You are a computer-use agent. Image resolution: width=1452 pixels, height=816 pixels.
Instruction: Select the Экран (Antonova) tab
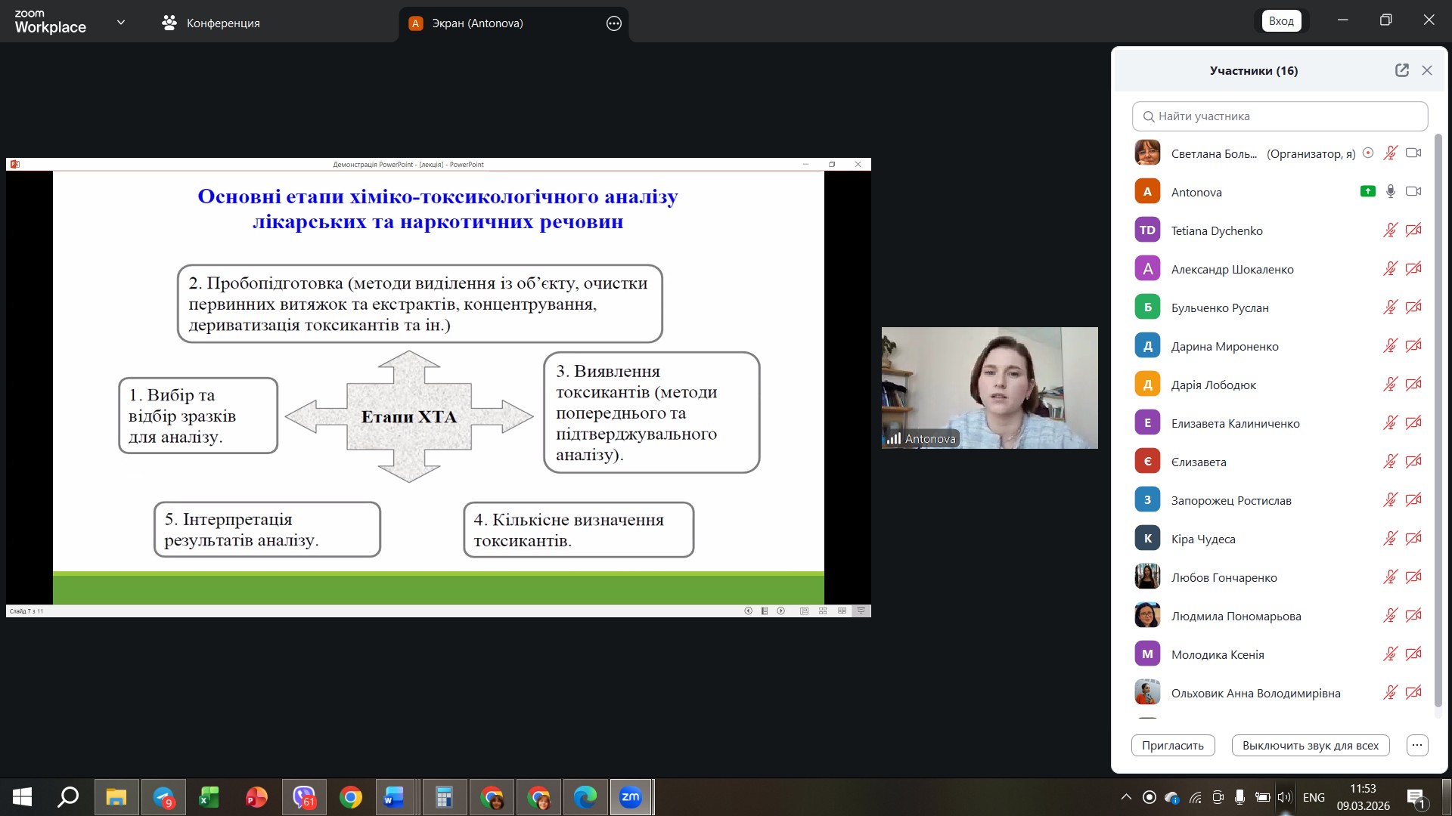pos(477,23)
